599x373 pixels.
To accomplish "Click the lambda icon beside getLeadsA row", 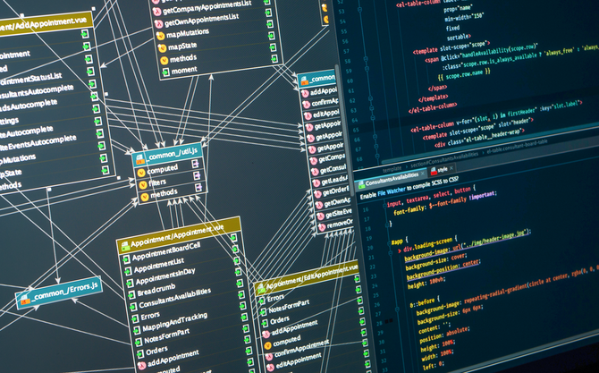I will pos(316,182).
